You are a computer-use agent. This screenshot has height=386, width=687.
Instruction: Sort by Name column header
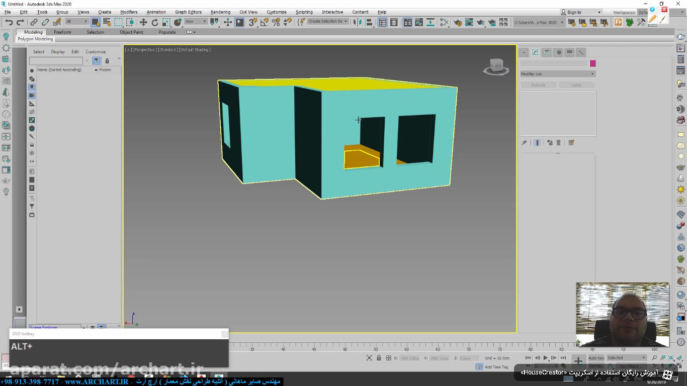(59, 70)
